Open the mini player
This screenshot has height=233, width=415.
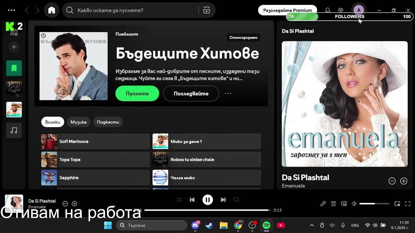coord(397,204)
